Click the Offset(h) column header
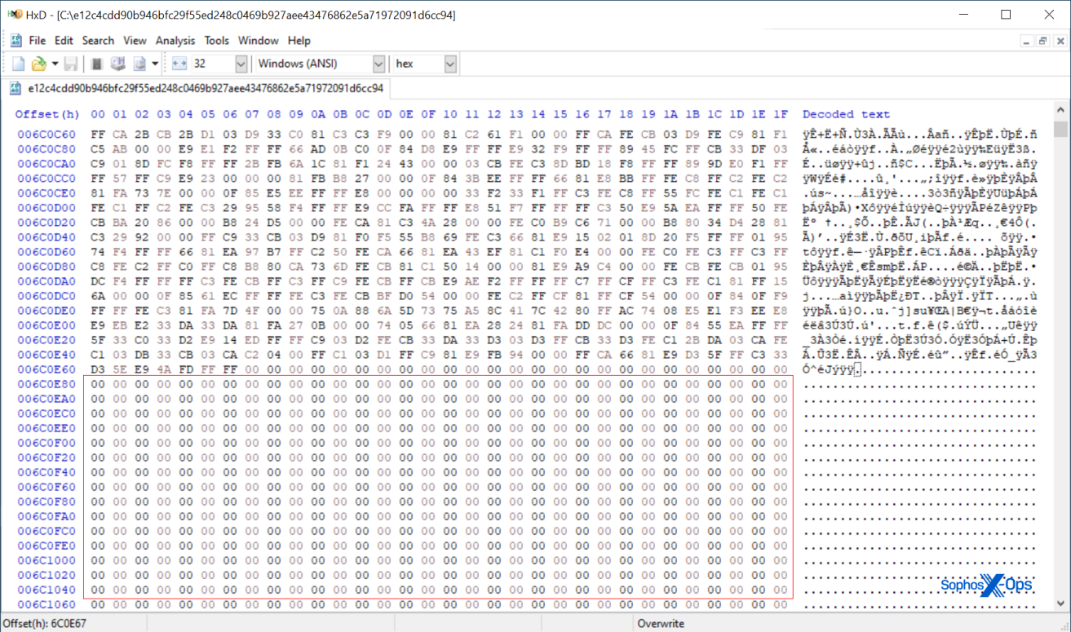Image resolution: width=1071 pixels, height=632 pixels. click(47, 114)
